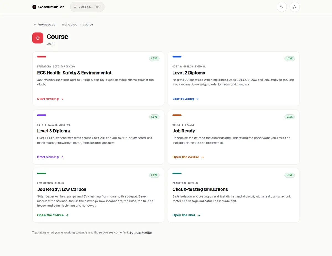Click Start revising for ECS Health, Safety
Viewport: 332px width, 256px height.
(50, 99)
